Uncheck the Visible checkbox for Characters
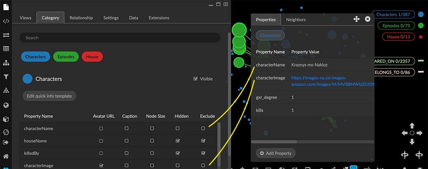Image resolution: width=428 pixels, height=169 pixels. pos(196,79)
